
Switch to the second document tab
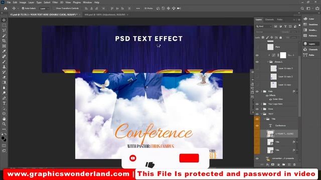(105, 14)
